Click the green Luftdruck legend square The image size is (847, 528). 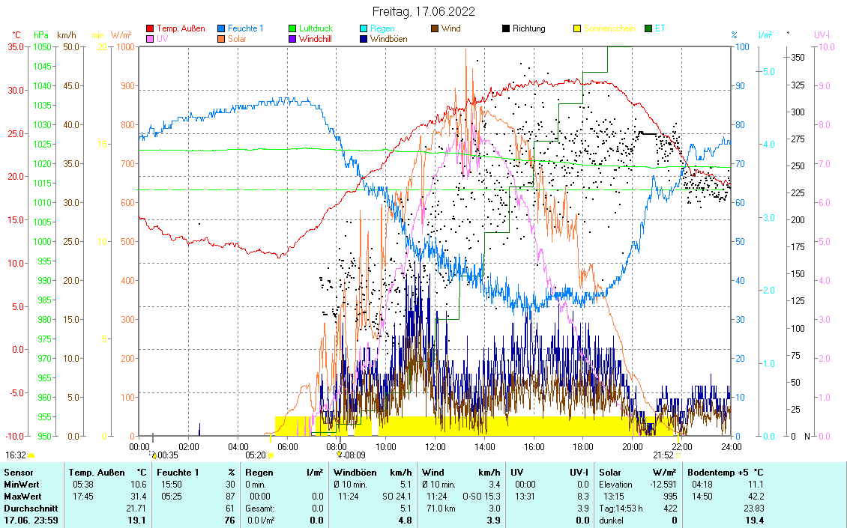click(x=292, y=28)
